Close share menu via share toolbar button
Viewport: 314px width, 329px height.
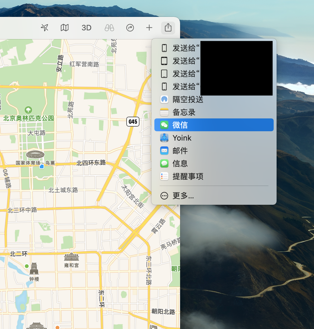(168, 28)
